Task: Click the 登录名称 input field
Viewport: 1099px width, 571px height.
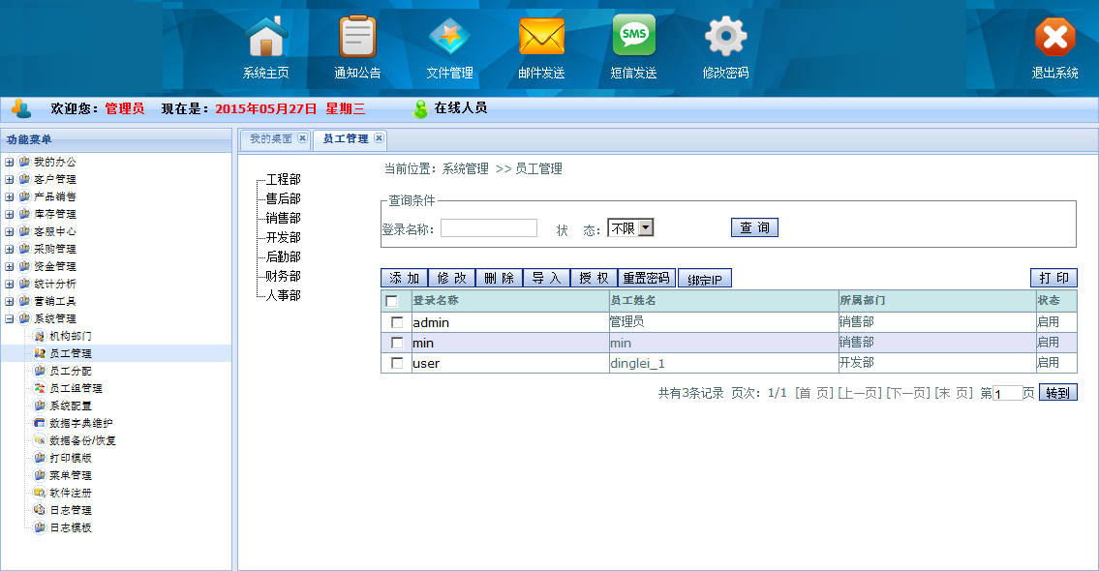Action: pos(488,228)
